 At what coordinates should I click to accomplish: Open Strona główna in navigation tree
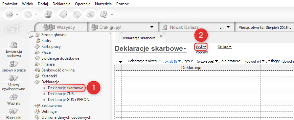[x=54, y=35]
